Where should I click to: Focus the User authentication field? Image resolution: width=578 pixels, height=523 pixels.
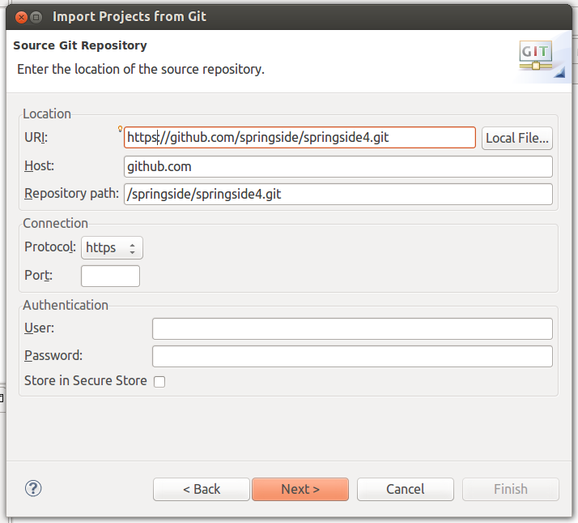(352, 328)
